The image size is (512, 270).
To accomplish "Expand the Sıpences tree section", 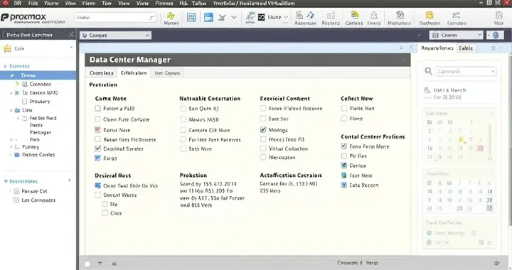I will pyautogui.click(x=5, y=66).
